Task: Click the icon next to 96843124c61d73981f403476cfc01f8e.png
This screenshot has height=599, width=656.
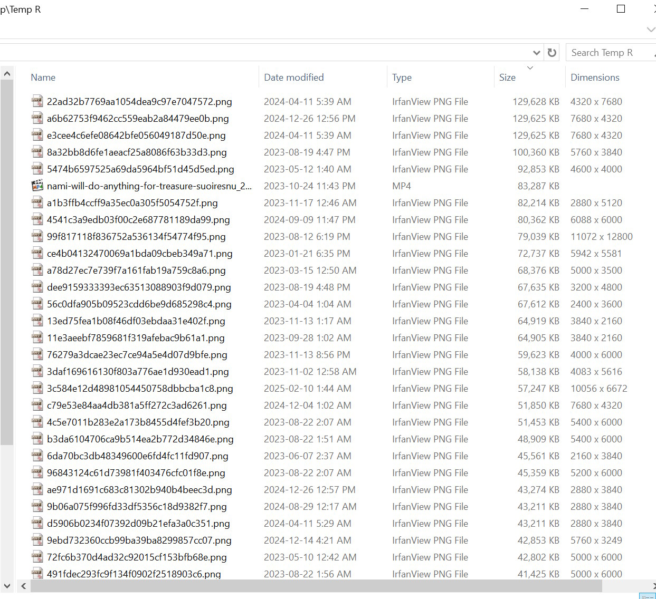Action: (x=37, y=472)
